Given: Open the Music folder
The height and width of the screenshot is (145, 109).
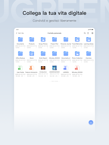Looking at the screenshot, I should [x=32, y=54].
